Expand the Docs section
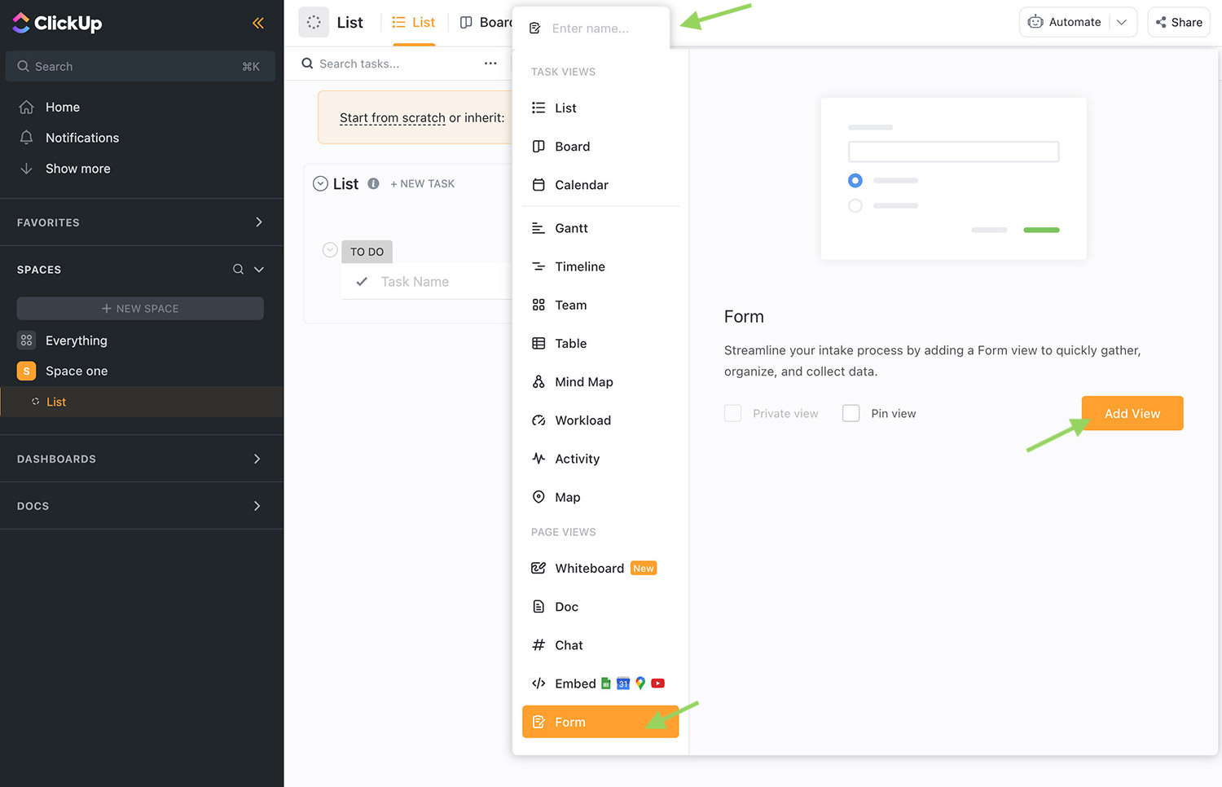Viewport: 1222px width, 787px height. tap(257, 506)
